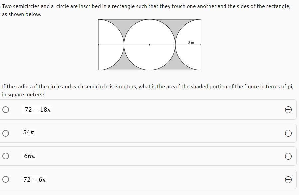
Task: Click the 66π answer label
Action: 30,156
